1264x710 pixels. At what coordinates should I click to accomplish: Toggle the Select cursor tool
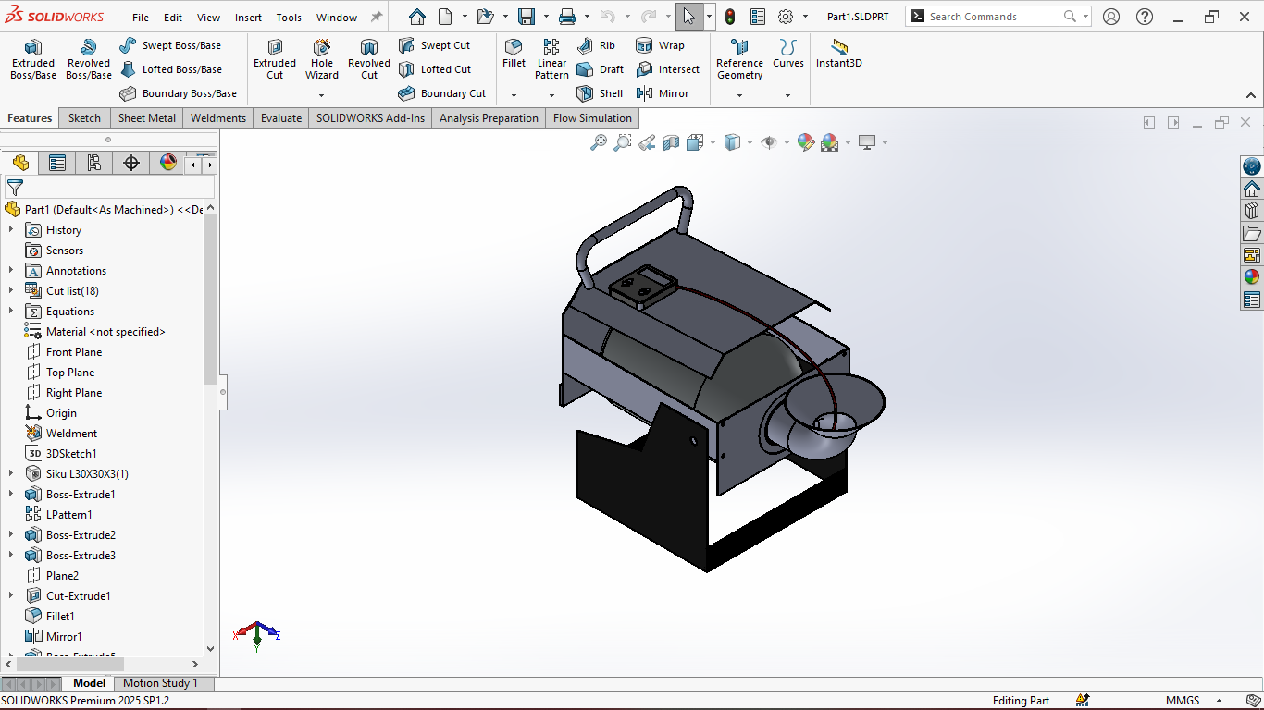(x=688, y=17)
